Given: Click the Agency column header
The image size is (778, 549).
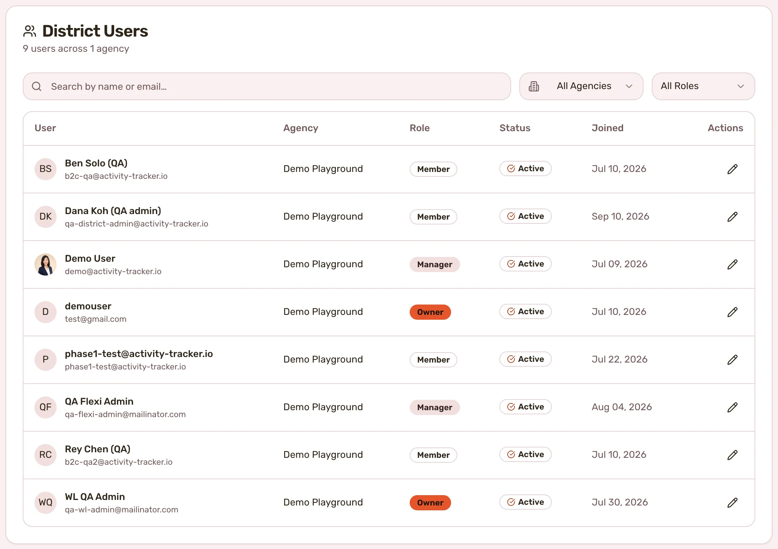Looking at the screenshot, I should click(x=301, y=128).
